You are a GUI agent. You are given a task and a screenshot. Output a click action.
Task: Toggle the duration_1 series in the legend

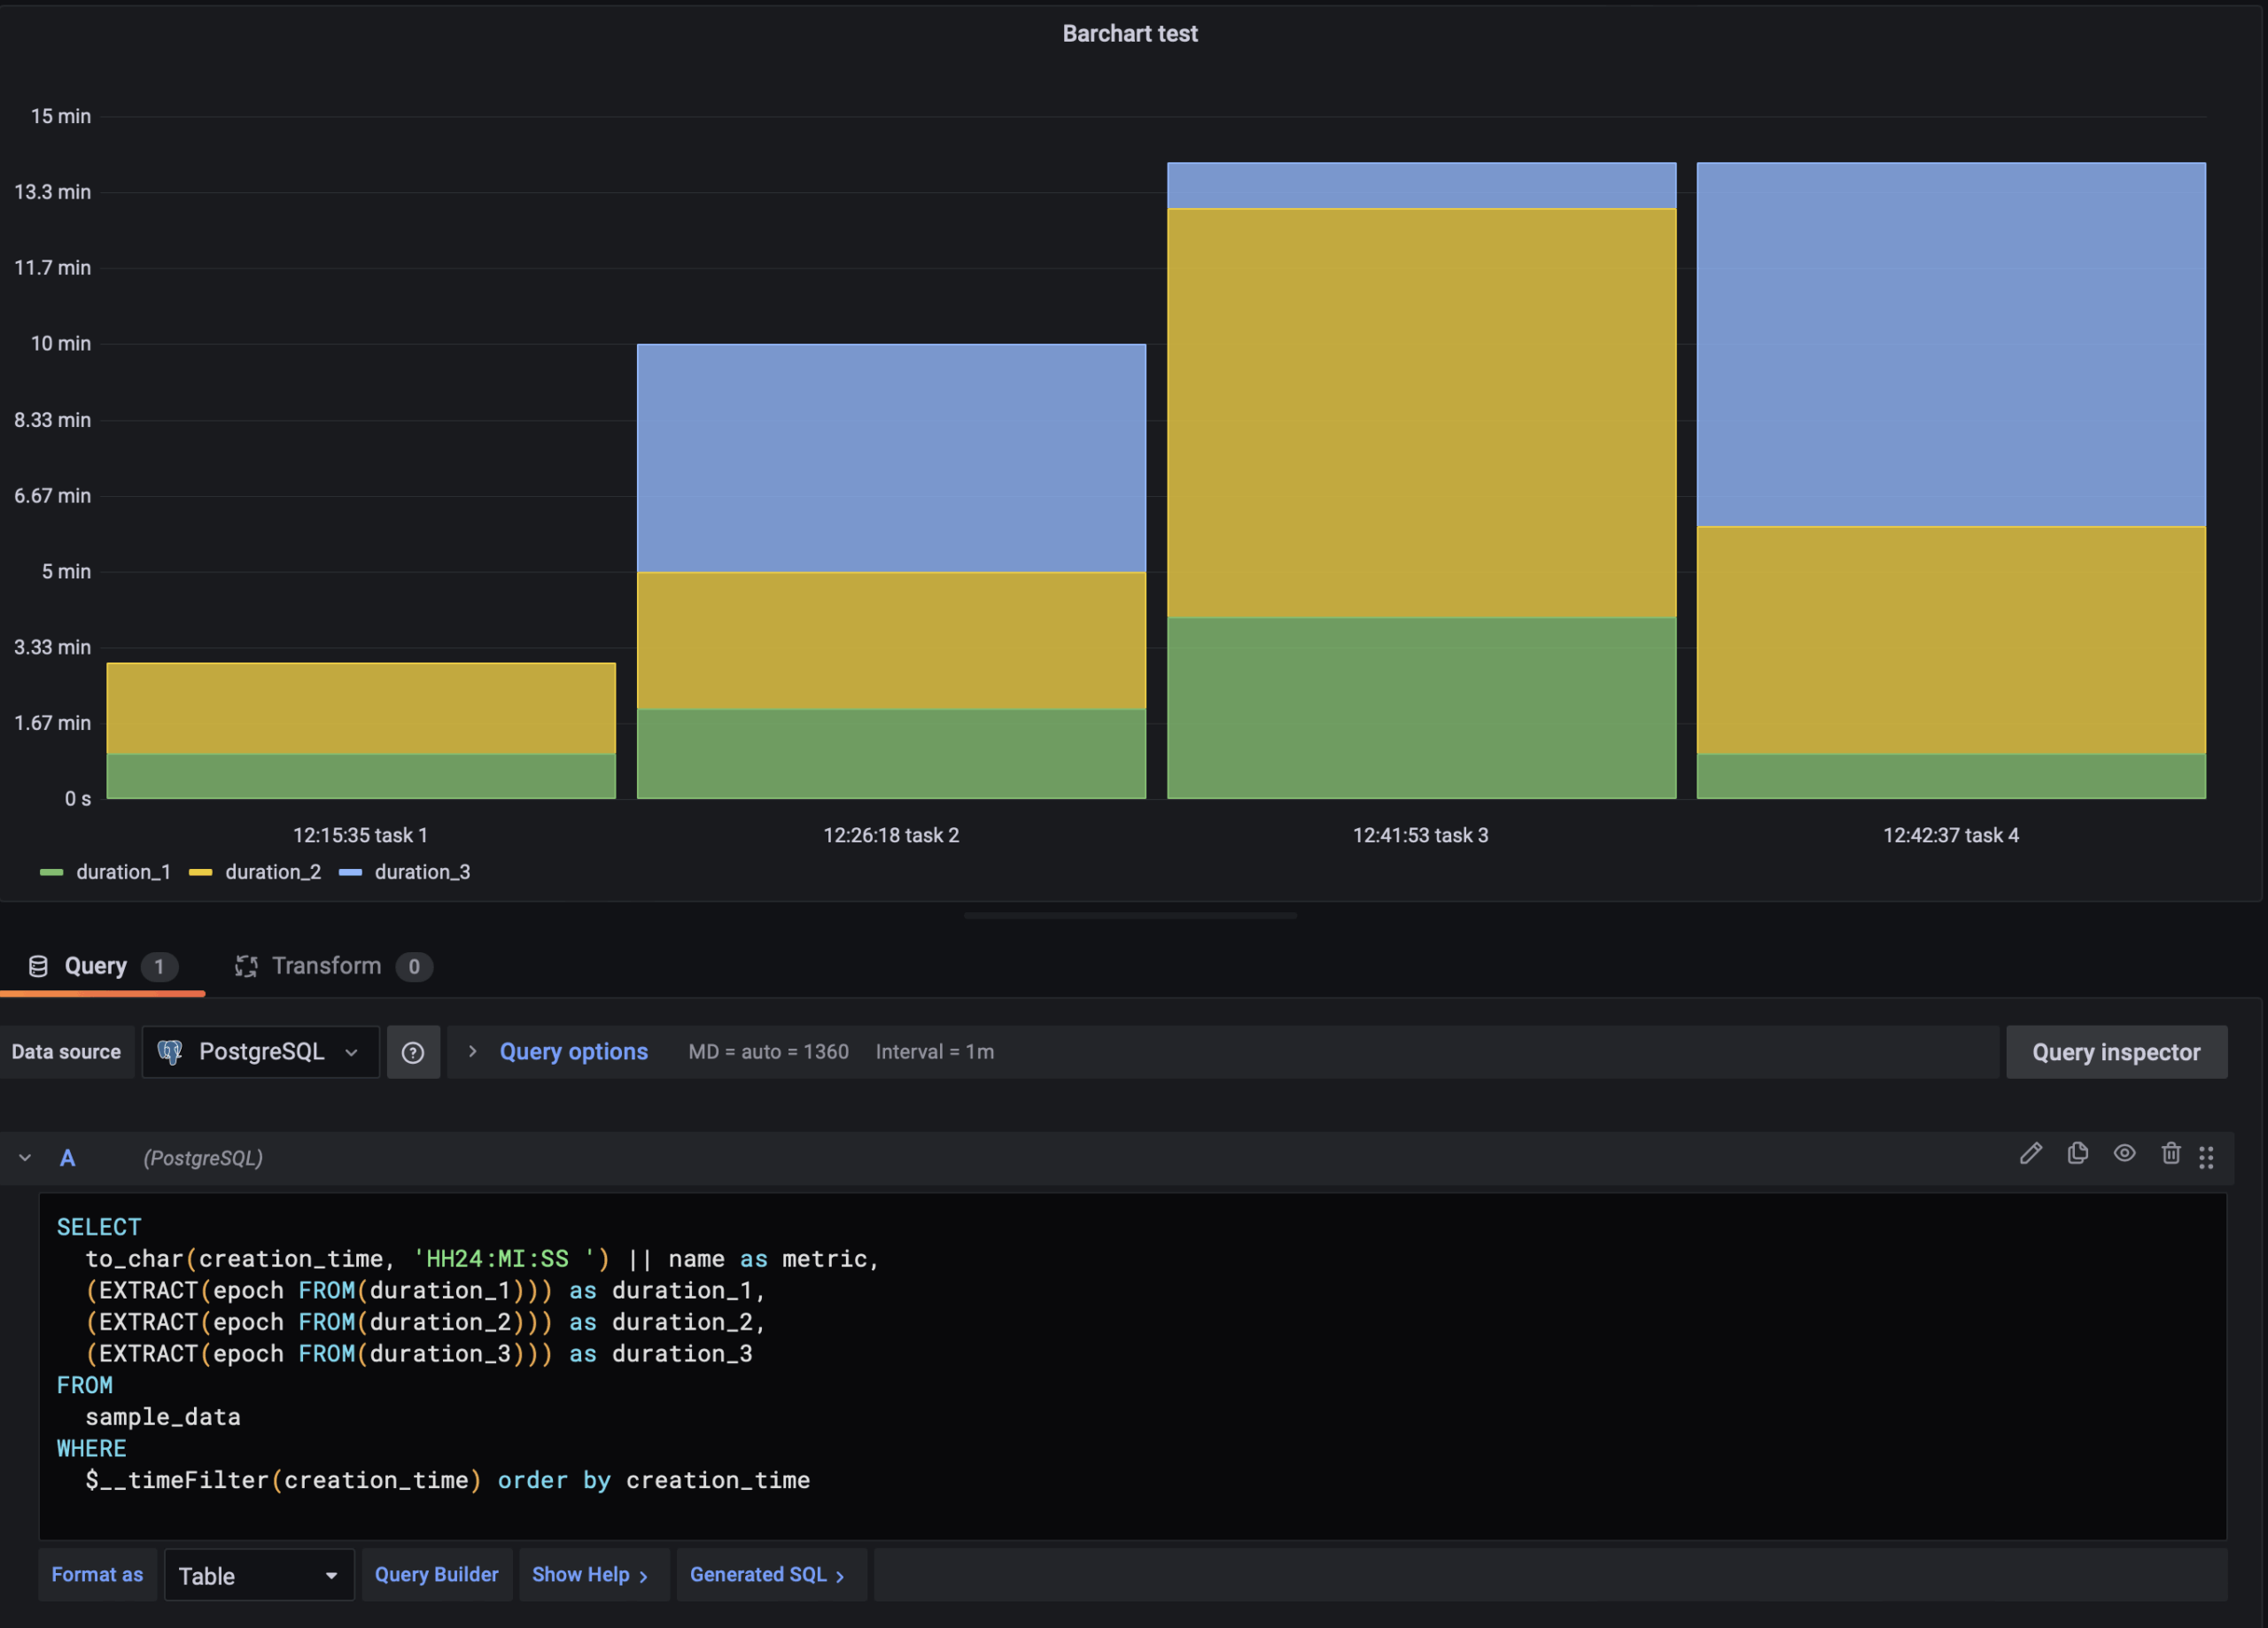pos(122,872)
